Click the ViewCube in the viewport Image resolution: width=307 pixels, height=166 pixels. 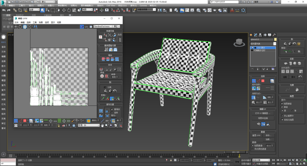(239, 43)
